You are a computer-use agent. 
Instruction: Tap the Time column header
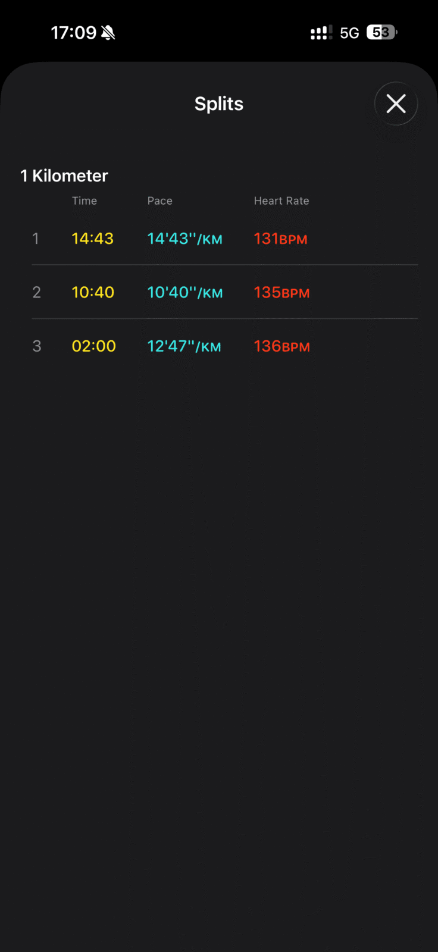click(x=85, y=201)
